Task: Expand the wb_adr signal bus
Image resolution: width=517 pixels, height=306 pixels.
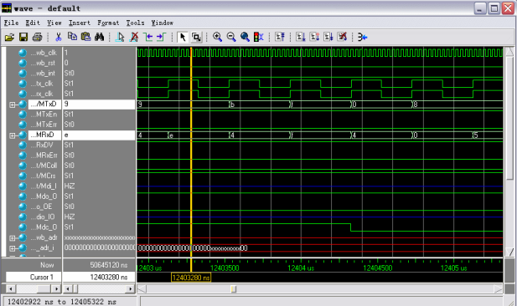Action: tap(13, 238)
